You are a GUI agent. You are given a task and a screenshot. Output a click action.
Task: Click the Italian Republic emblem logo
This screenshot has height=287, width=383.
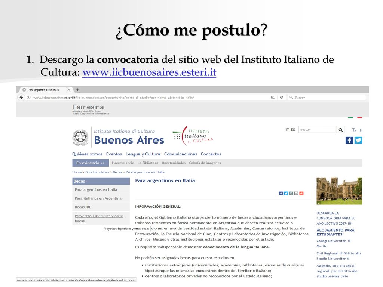tap(80, 138)
